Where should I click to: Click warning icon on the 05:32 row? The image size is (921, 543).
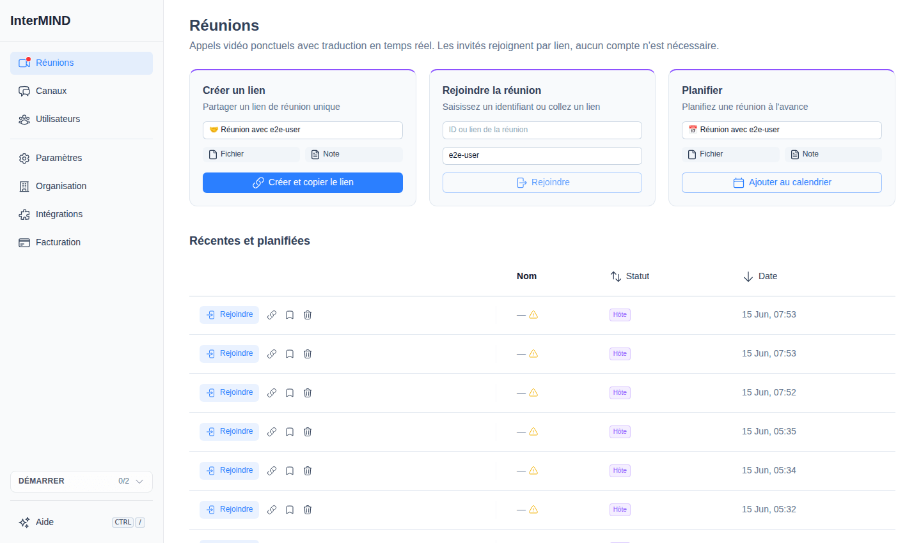pyautogui.click(x=533, y=510)
